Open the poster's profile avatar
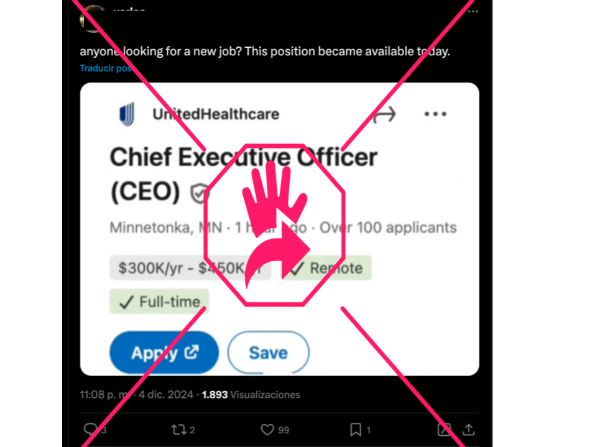 (93, 17)
